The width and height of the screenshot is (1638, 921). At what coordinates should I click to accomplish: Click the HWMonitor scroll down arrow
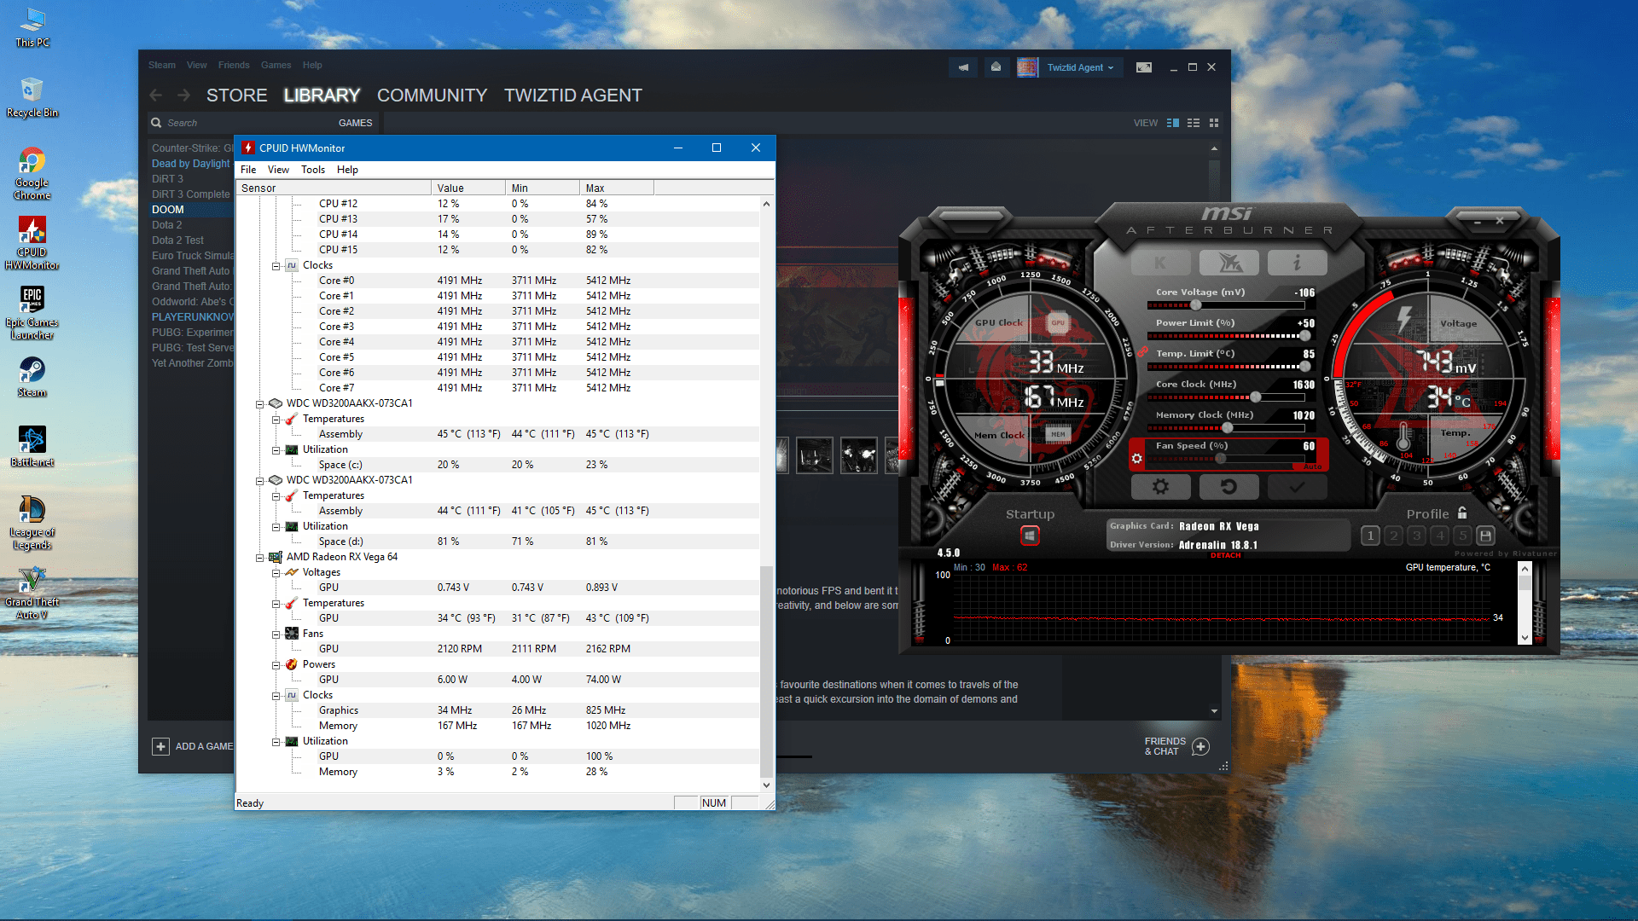pyautogui.click(x=766, y=785)
